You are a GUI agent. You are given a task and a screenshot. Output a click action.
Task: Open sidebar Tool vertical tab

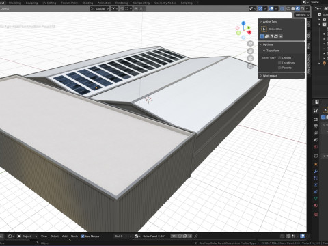click(308, 36)
